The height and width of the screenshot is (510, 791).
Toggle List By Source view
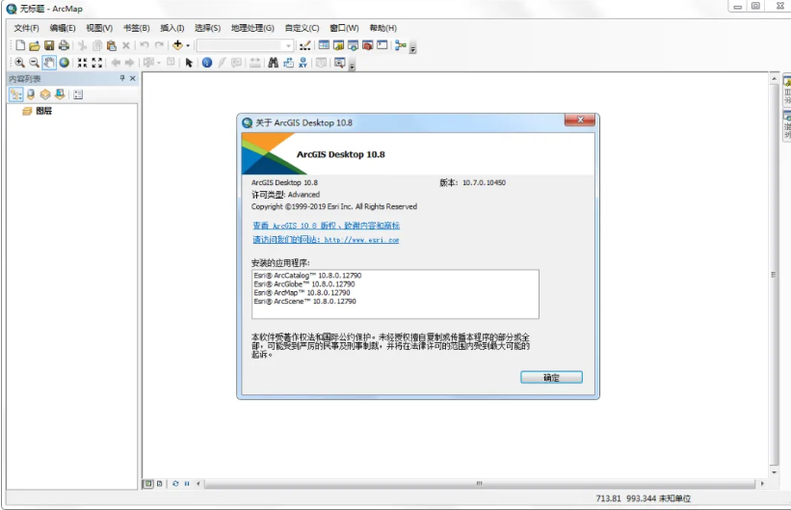[x=31, y=94]
